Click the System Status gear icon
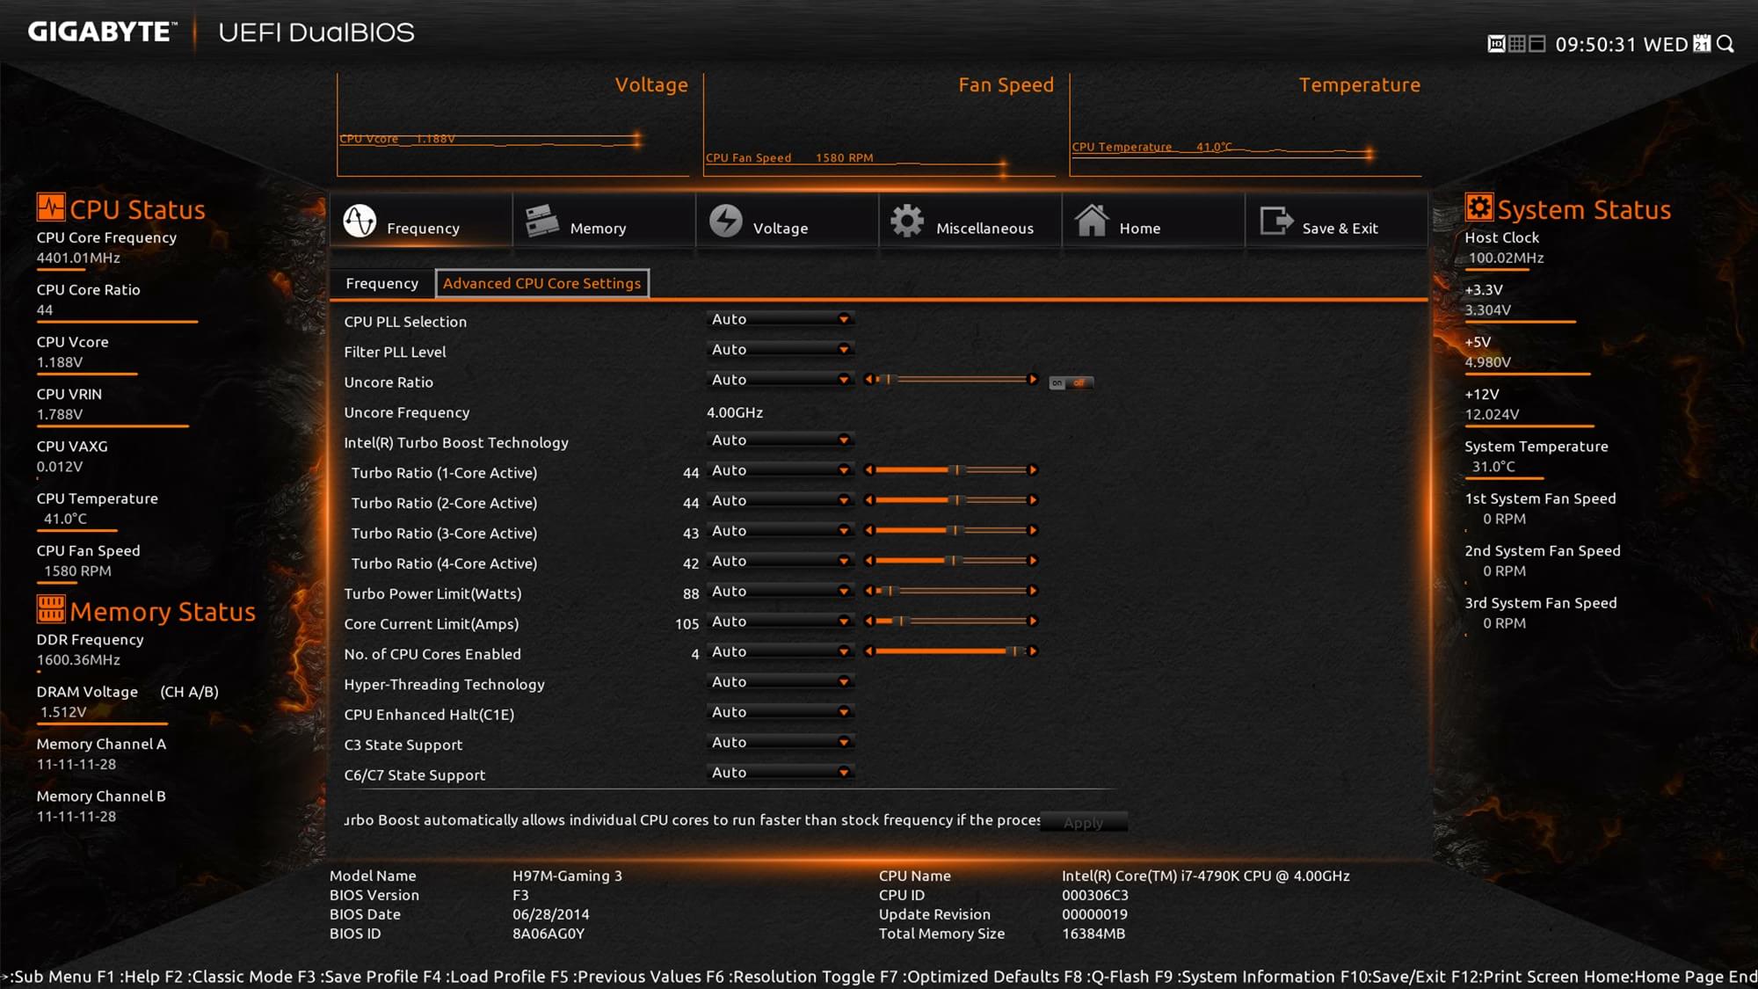The width and height of the screenshot is (1758, 989). coord(1479,207)
